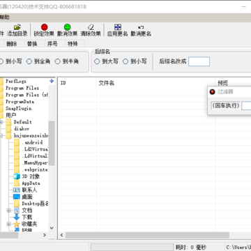Switch to the 序号 tab
The height and width of the screenshot is (251, 251).
tap(52, 44)
